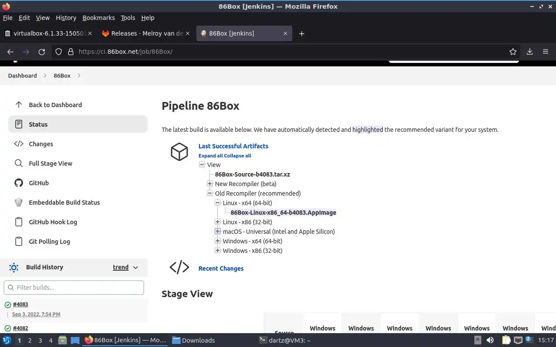Close the 86Box [Jenkins] tab
The image size is (556, 347).
click(x=285, y=33)
